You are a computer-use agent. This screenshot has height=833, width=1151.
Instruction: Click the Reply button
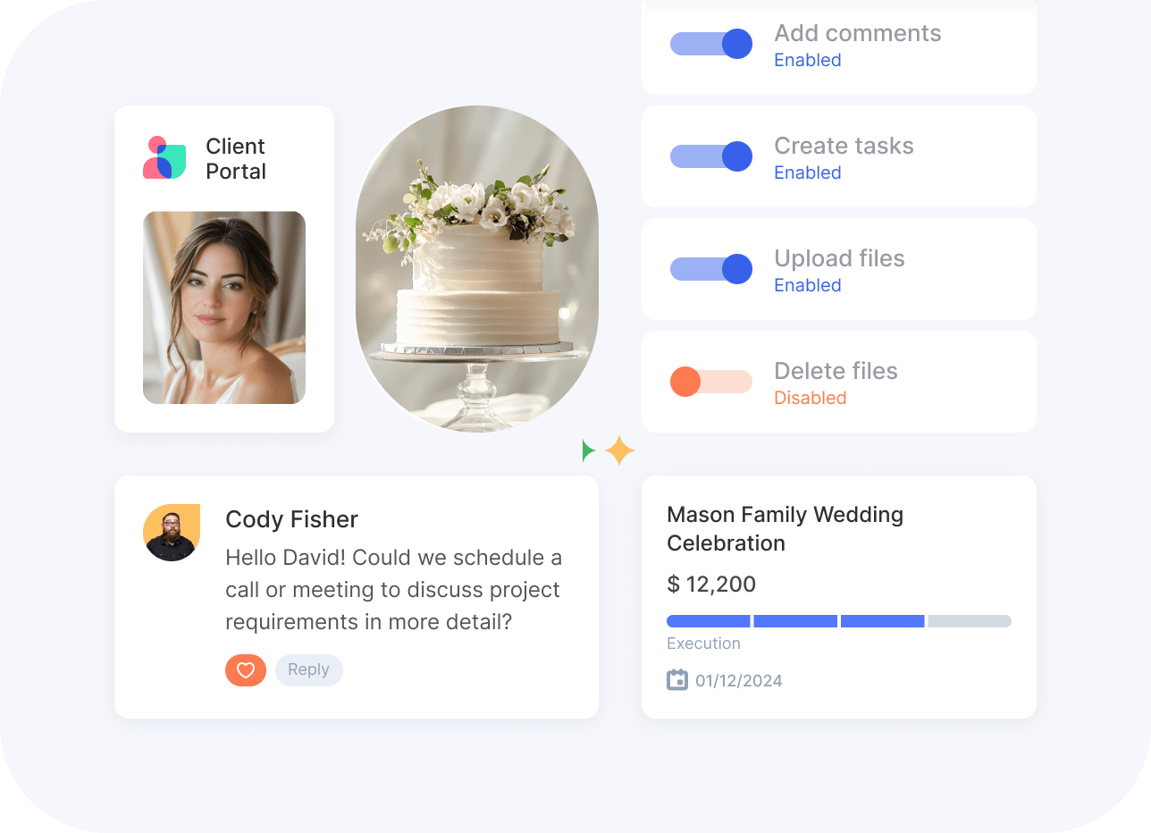308,670
